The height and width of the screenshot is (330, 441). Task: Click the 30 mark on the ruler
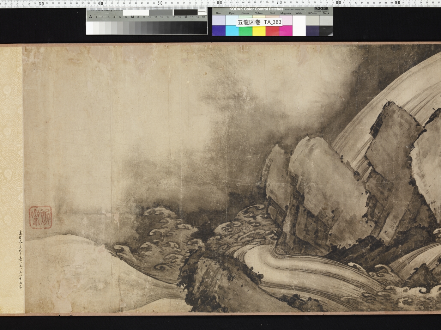point(41,3)
